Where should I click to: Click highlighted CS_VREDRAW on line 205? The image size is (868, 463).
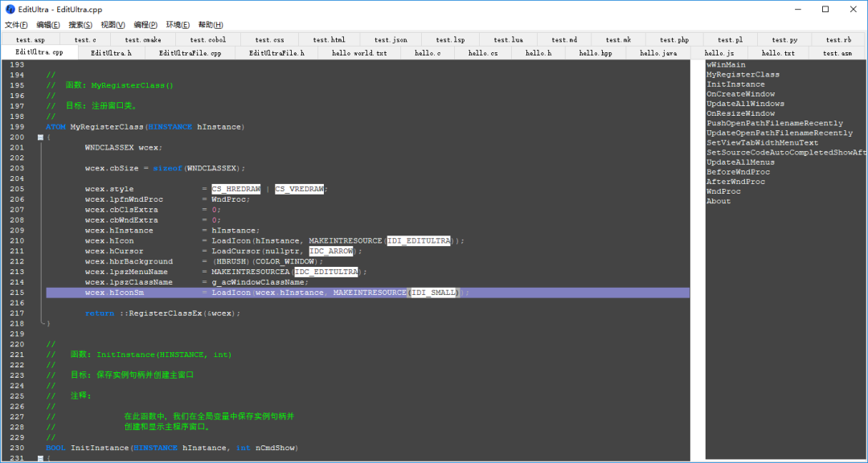click(300, 189)
